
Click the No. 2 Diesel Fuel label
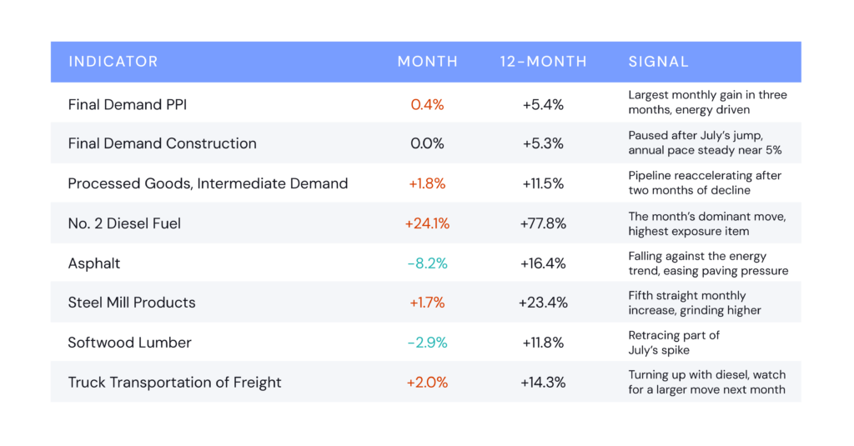124,223
